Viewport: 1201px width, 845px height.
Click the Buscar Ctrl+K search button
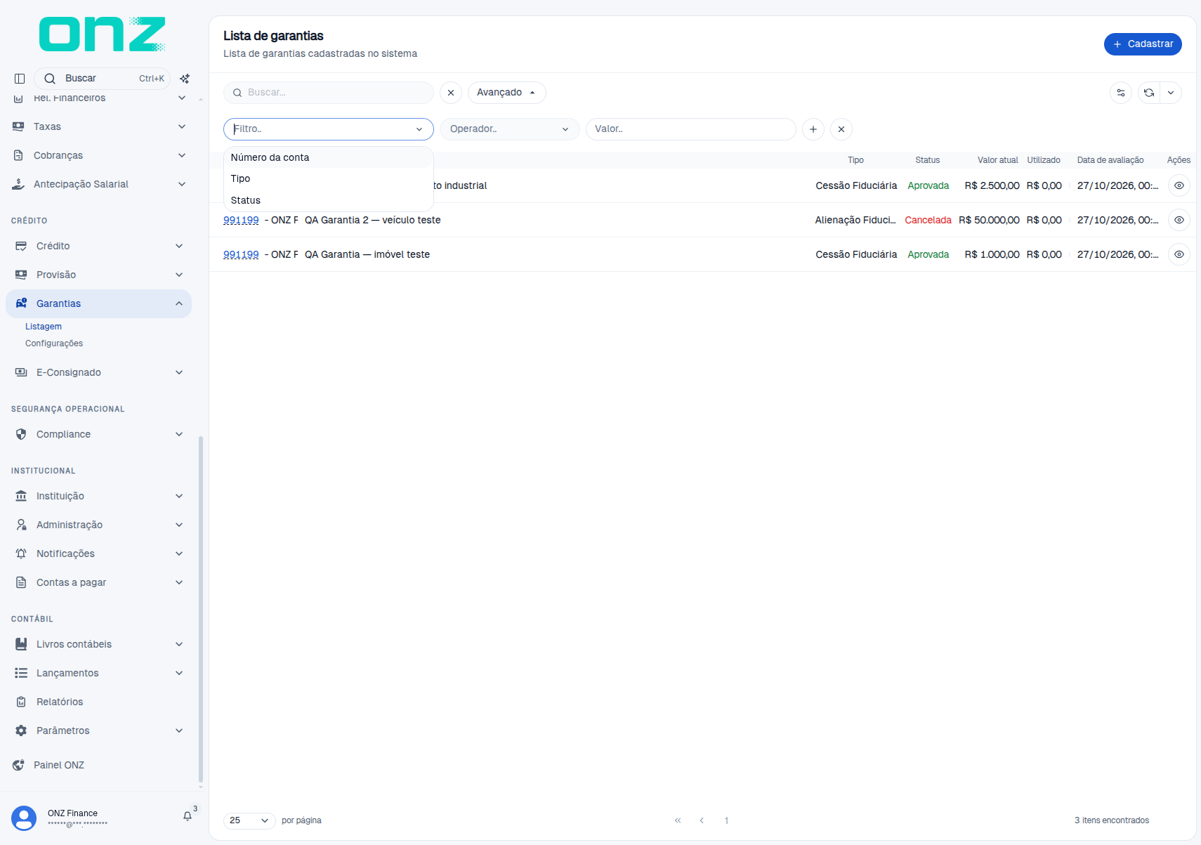tap(102, 79)
